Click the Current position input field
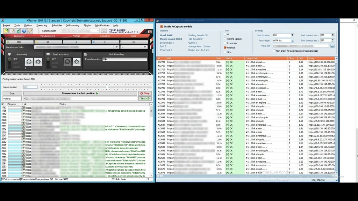 point(30,87)
